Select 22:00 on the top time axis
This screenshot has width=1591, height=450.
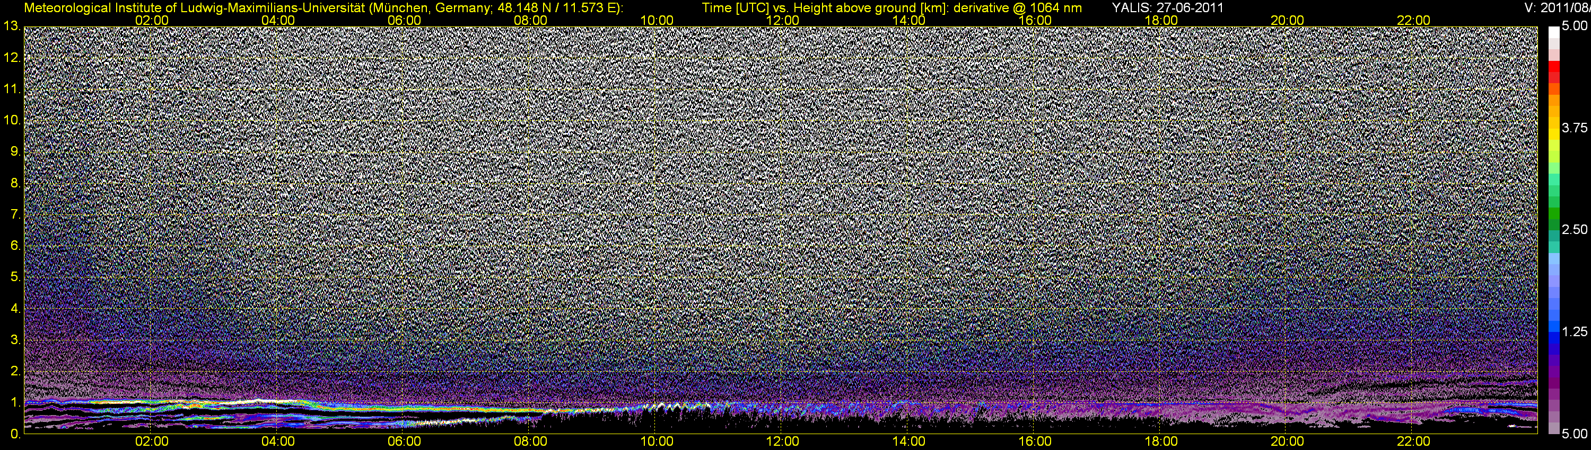1414,20
